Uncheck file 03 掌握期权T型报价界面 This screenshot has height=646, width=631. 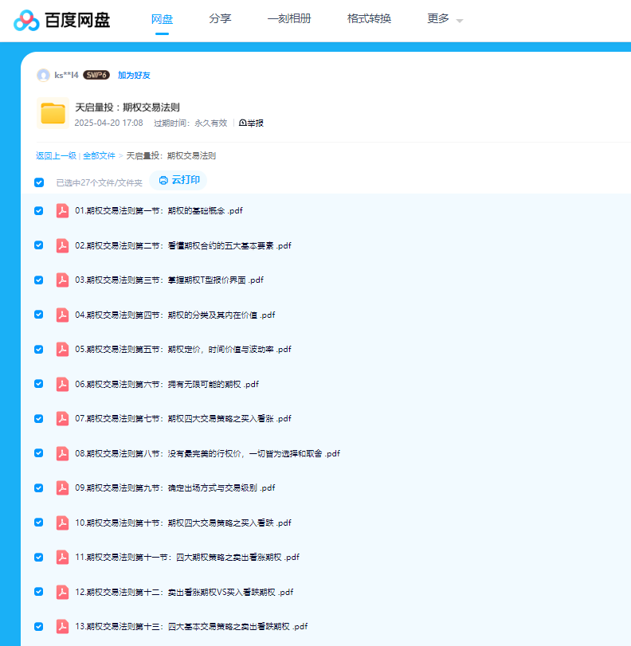(x=39, y=280)
